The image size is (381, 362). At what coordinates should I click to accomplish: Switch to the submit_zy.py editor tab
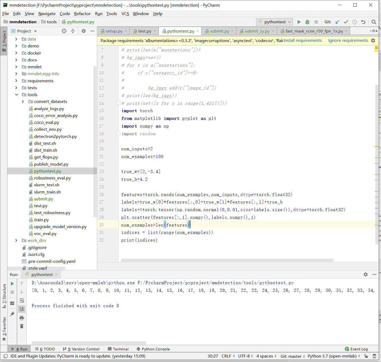[x=257, y=31]
